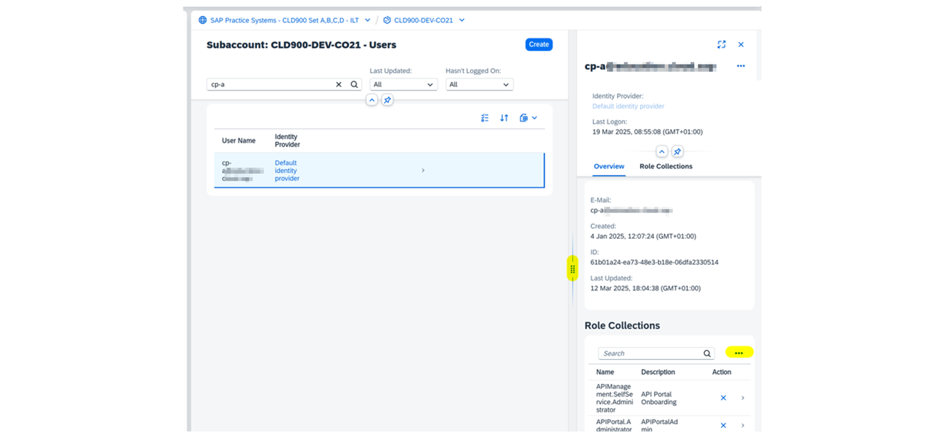The width and height of the screenshot is (947, 438).
Task: Click the User Name column header
Action: 239,141
